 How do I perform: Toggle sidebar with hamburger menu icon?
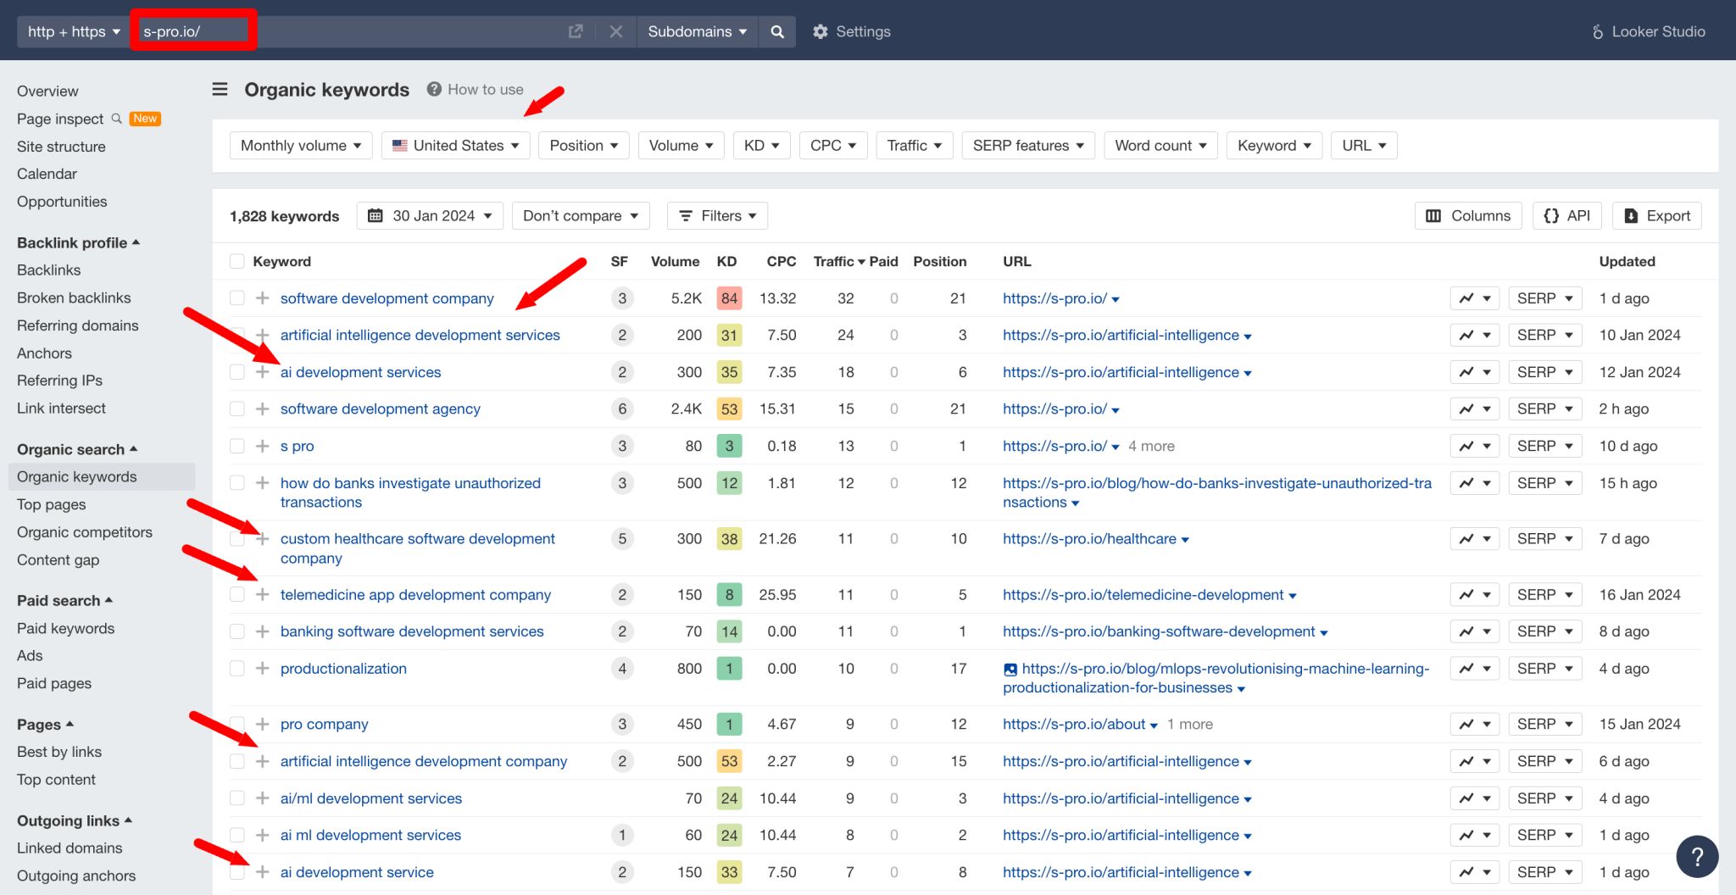click(x=220, y=89)
